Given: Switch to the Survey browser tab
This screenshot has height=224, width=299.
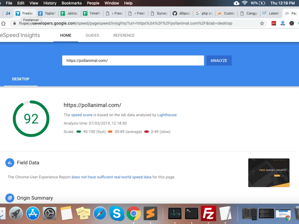Looking at the screenshot, I should point(159,13).
